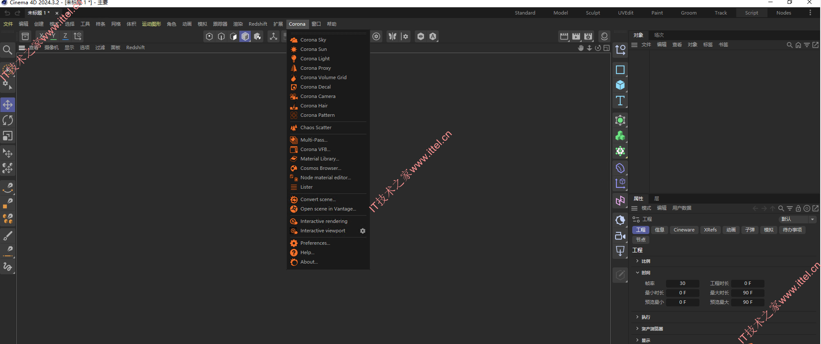This screenshot has width=821, height=344.
Task: Open Interactive viewport gear options
Action: (x=363, y=231)
